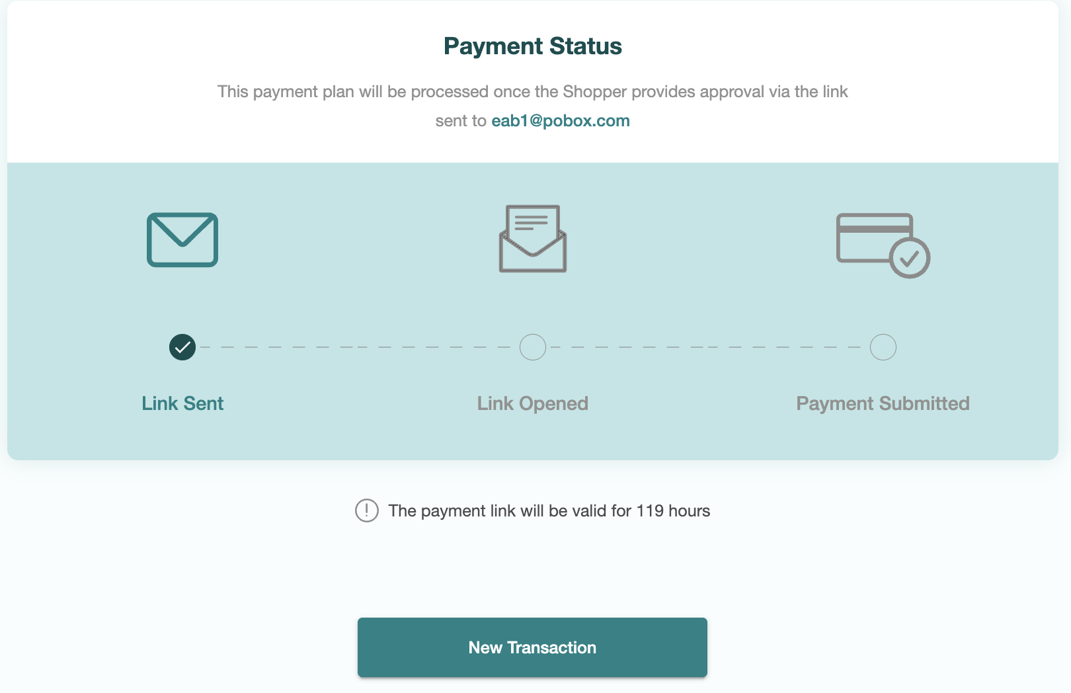Click the empty step circle above Link Opened
Image resolution: width=1071 pixels, height=693 pixels.
(533, 347)
